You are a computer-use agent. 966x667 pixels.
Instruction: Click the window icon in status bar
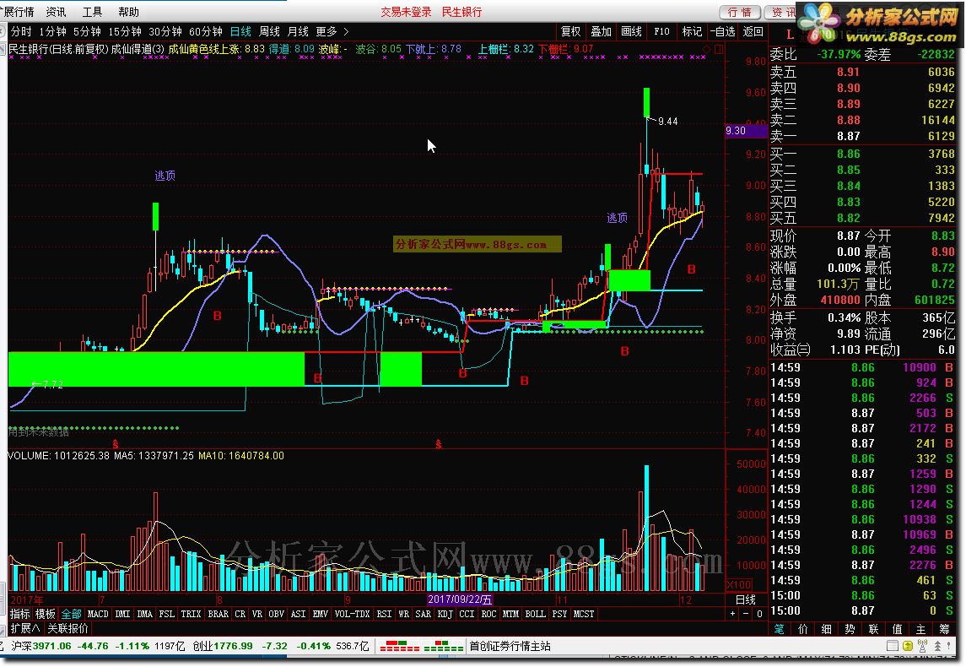[x=892, y=646]
